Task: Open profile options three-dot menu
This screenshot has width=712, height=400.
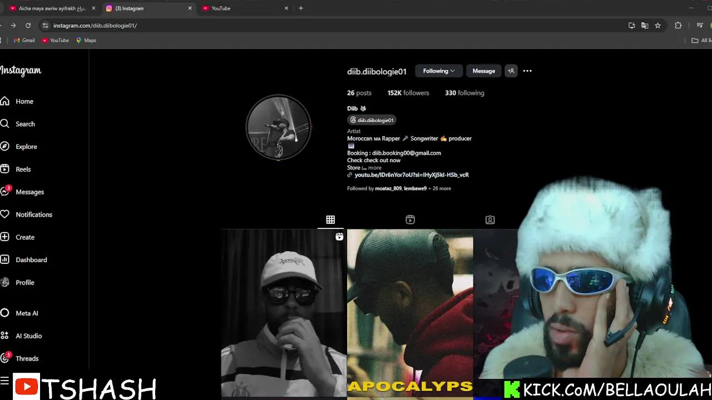Action: click(x=527, y=71)
